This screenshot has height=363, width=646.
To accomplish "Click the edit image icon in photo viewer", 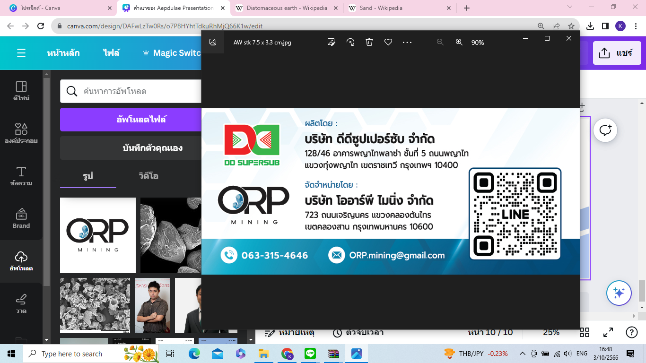I will pyautogui.click(x=332, y=43).
